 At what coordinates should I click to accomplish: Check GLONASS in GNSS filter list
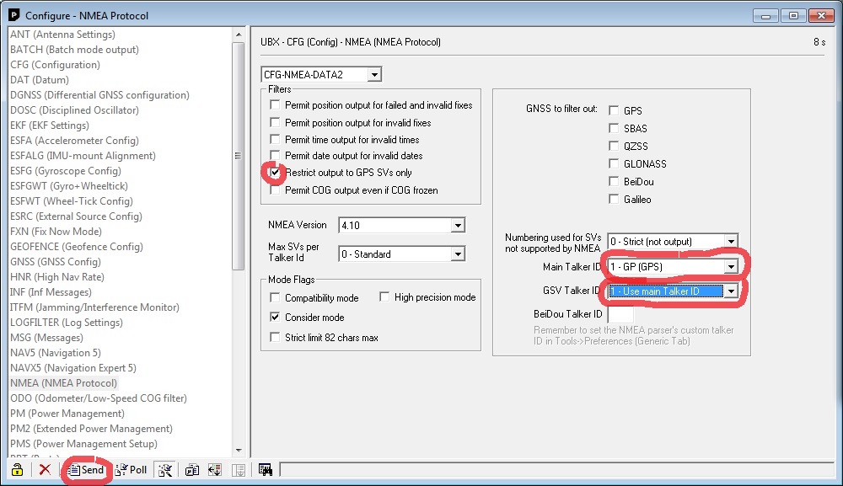[x=615, y=164]
